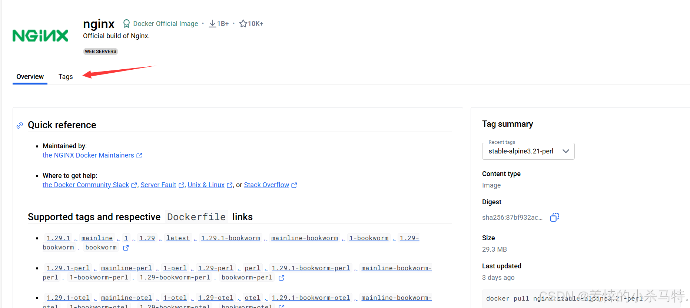The image size is (690, 308).
Task: Open the 1.29-bookworm-perl tag link
Action: click(x=175, y=277)
